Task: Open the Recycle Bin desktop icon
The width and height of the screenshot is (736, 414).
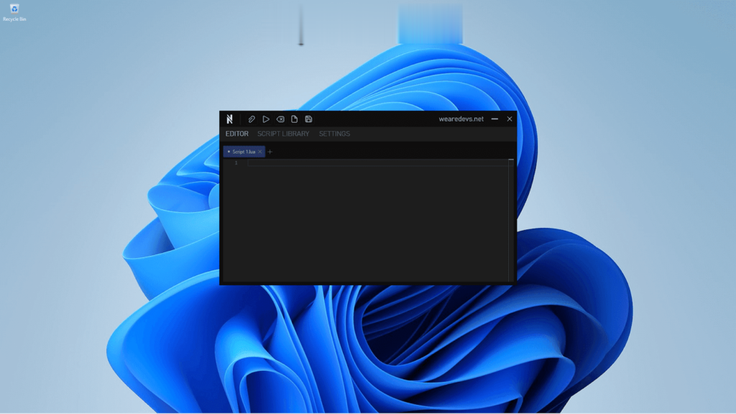Action: point(14,12)
